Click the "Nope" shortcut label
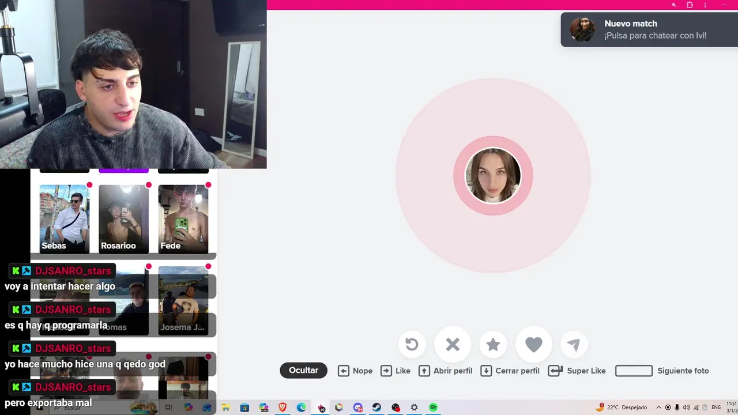 point(363,371)
